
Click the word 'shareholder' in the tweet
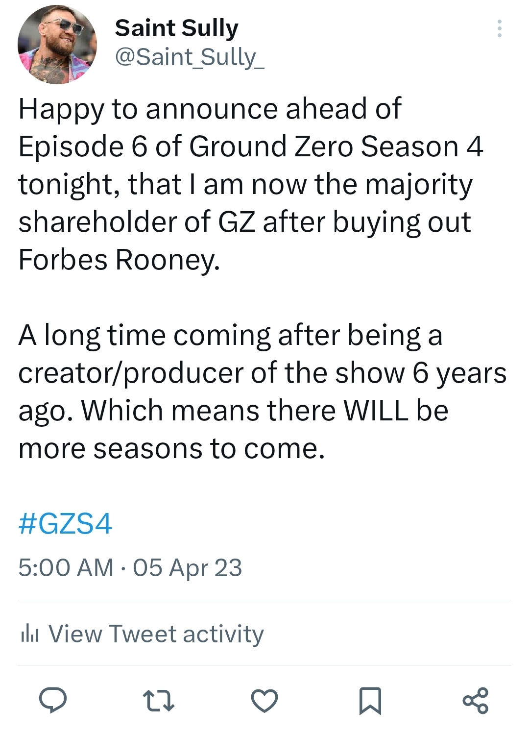(97, 222)
